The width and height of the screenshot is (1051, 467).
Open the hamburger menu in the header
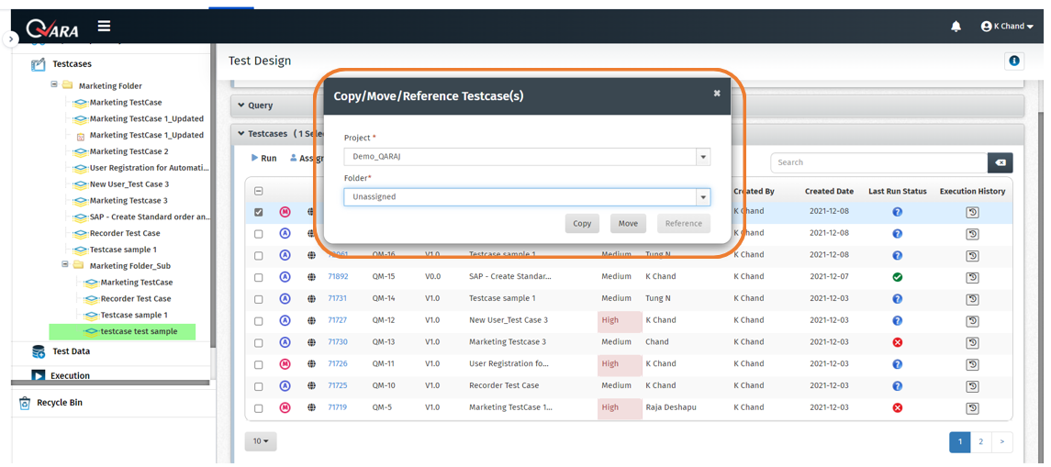click(104, 26)
